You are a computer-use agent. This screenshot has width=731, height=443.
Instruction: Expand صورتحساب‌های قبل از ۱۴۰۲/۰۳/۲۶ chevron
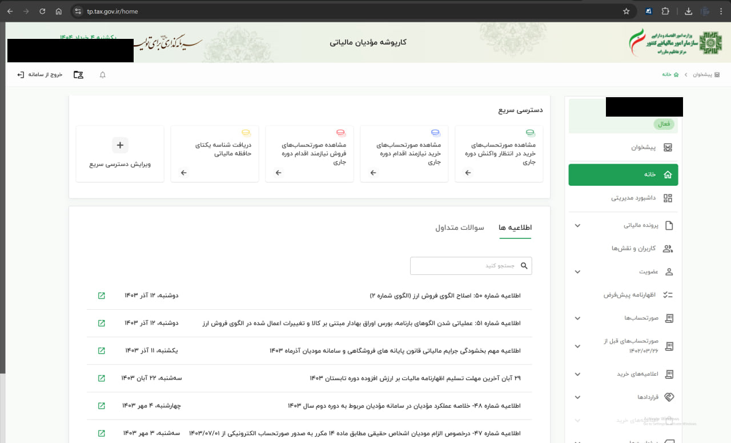point(577,346)
